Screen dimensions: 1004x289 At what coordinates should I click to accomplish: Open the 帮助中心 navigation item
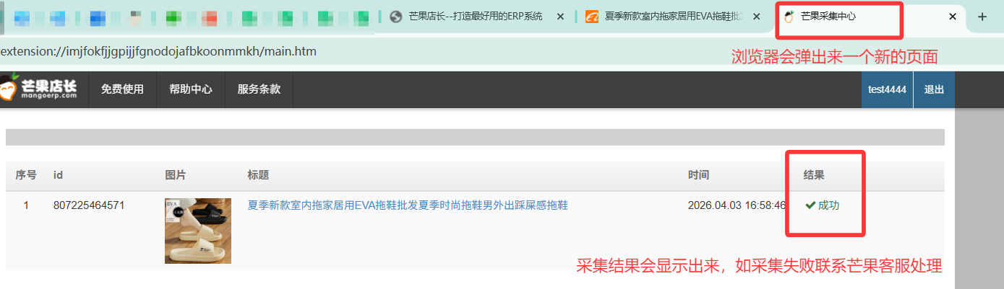[x=191, y=89]
